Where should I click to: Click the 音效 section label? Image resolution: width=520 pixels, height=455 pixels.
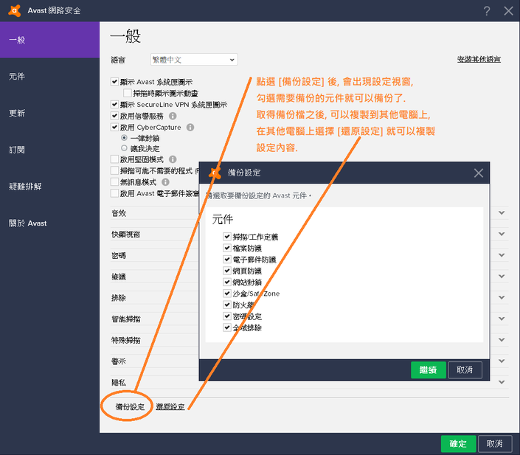pos(119,213)
